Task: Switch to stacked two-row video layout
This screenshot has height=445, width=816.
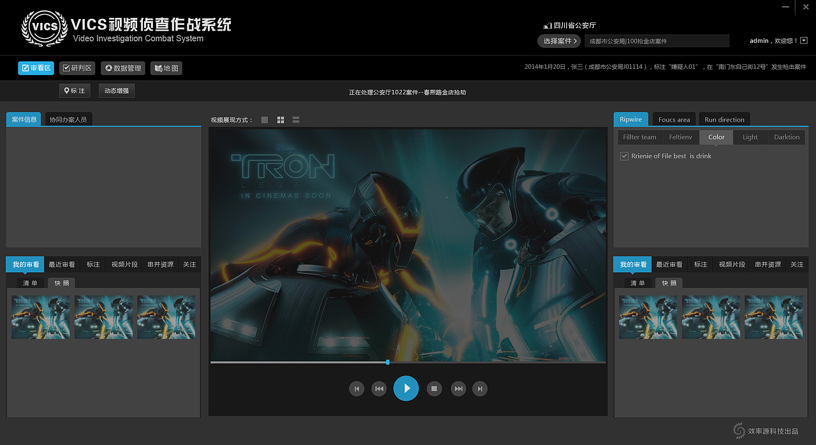Action: point(296,120)
